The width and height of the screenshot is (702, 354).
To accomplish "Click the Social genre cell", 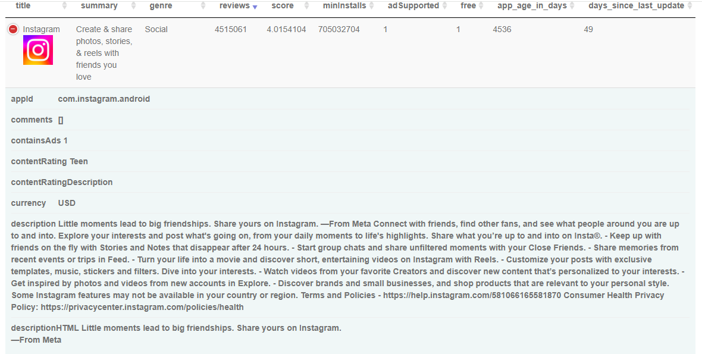I will (156, 29).
